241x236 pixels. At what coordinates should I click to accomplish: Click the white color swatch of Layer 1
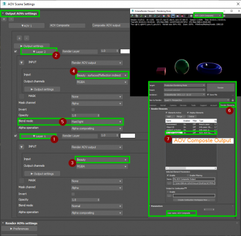pos(128,135)
